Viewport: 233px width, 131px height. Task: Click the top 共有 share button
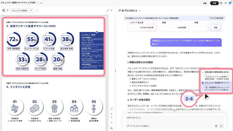point(205,3)
